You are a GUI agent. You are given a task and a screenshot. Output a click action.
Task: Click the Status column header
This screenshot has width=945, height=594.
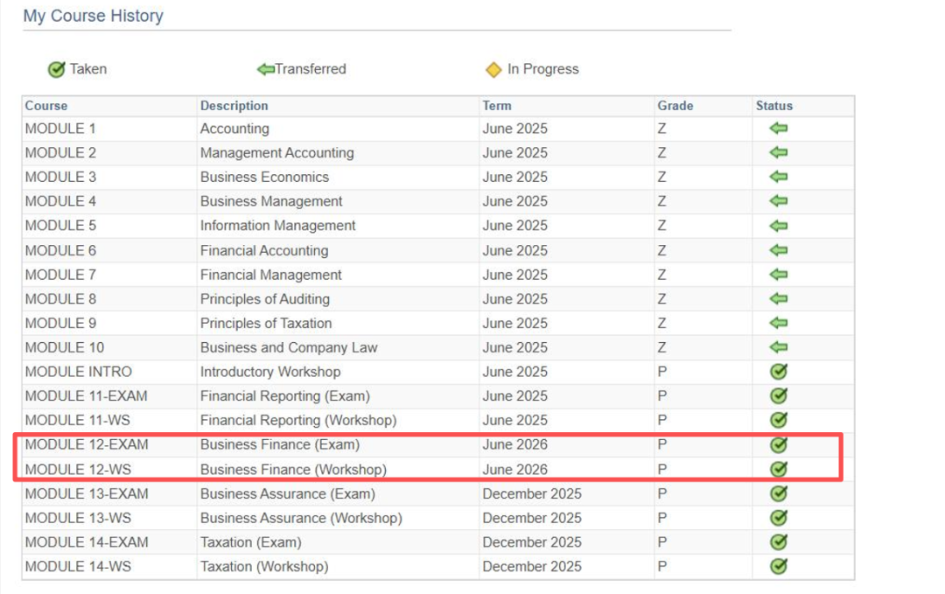pyautogui.click(x=774, y=106)
